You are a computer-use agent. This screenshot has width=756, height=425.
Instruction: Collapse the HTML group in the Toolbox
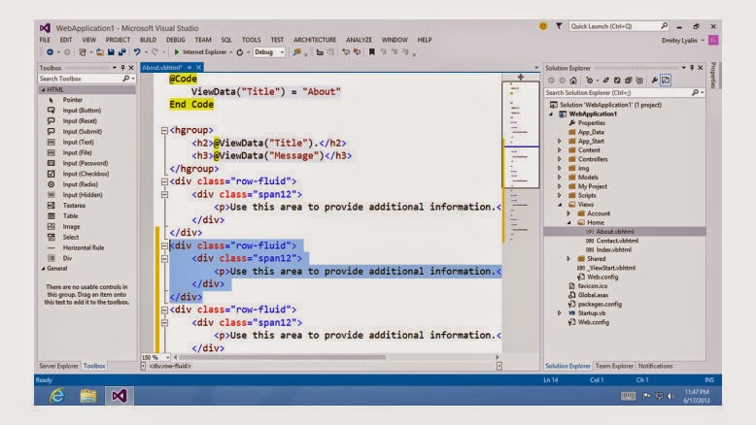coord(44,89)
